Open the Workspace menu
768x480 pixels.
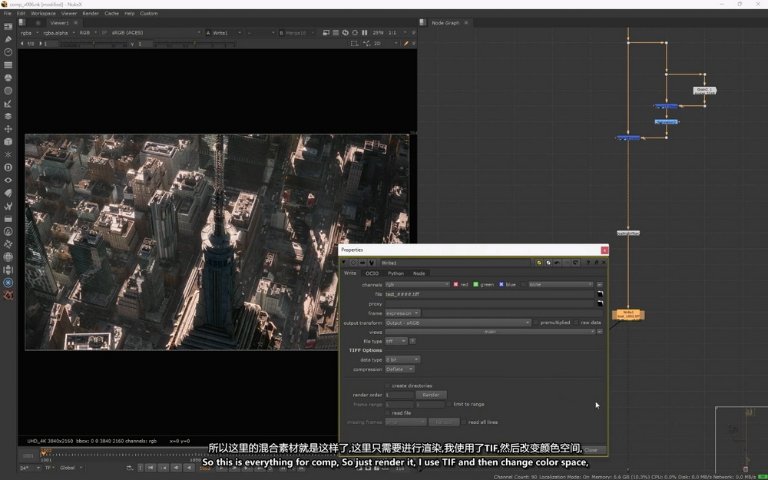click(43, 13)
